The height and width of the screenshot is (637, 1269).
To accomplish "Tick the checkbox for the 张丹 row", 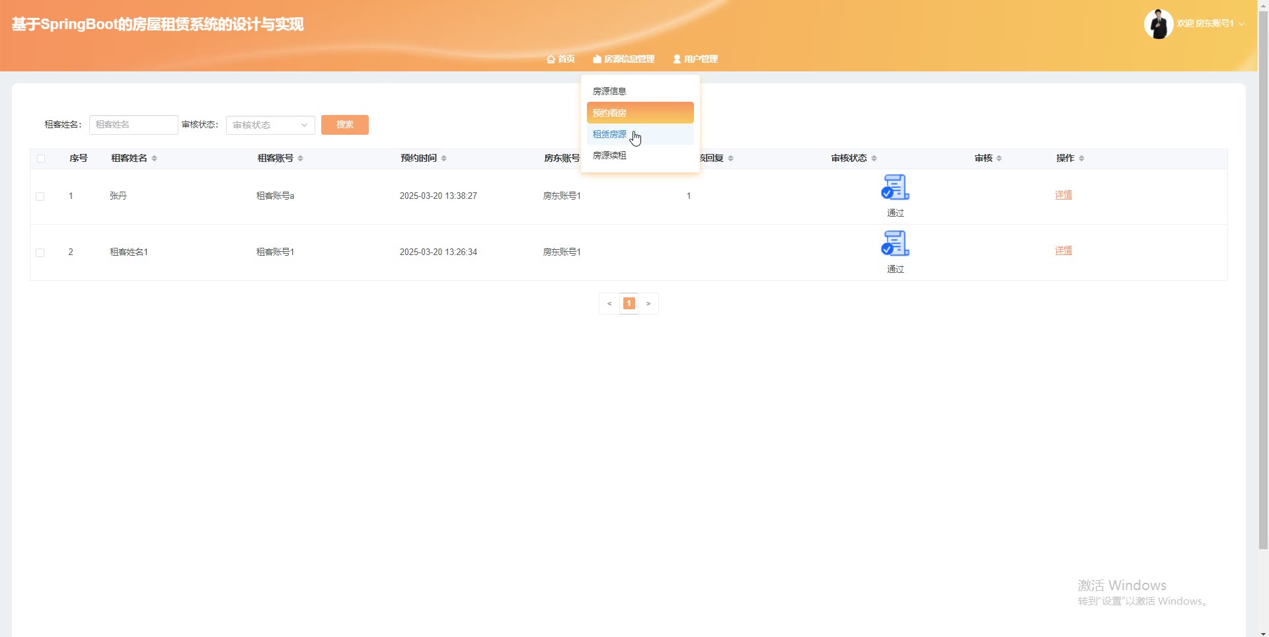I will pos(40,196).
